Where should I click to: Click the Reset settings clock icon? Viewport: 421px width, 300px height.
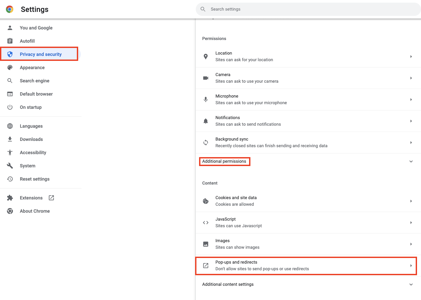click(x=10, y=179)
